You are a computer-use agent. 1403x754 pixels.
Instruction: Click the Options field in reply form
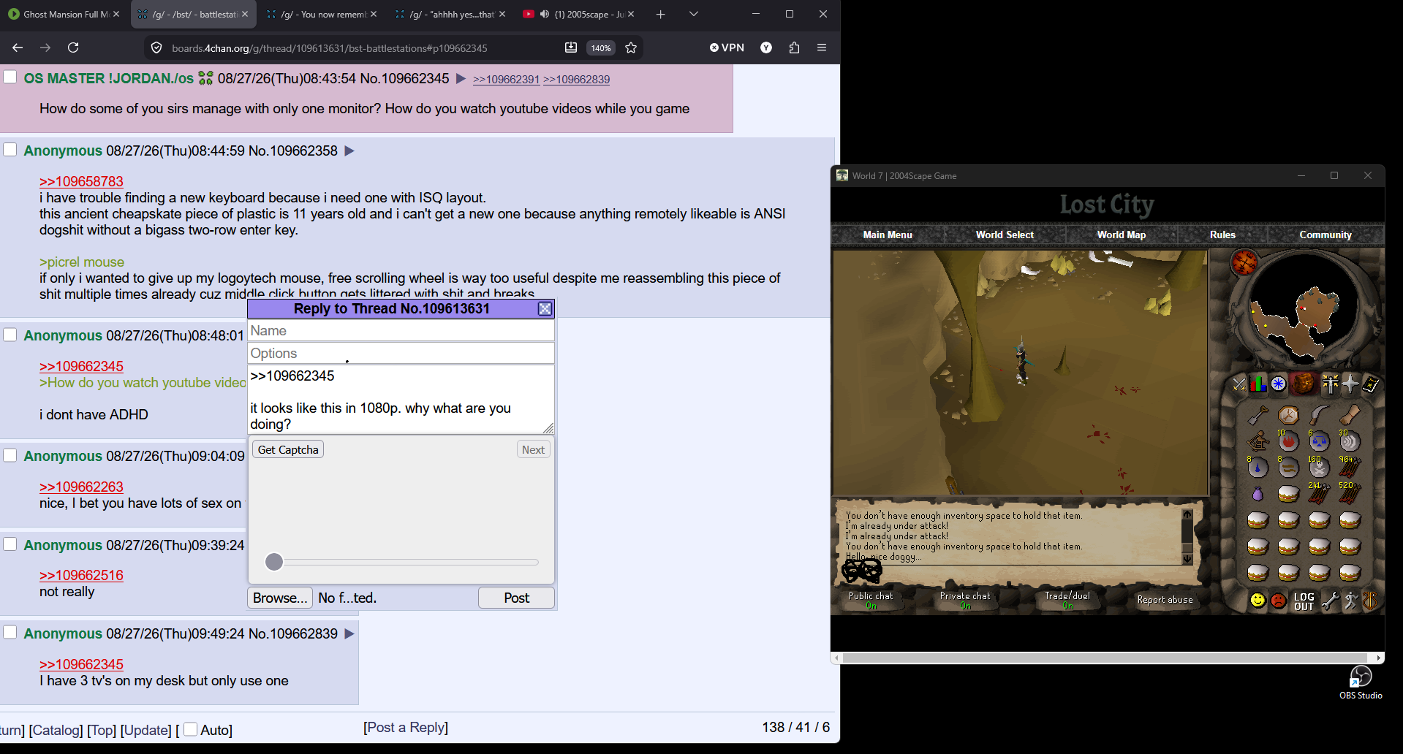[x=401, y=354]
